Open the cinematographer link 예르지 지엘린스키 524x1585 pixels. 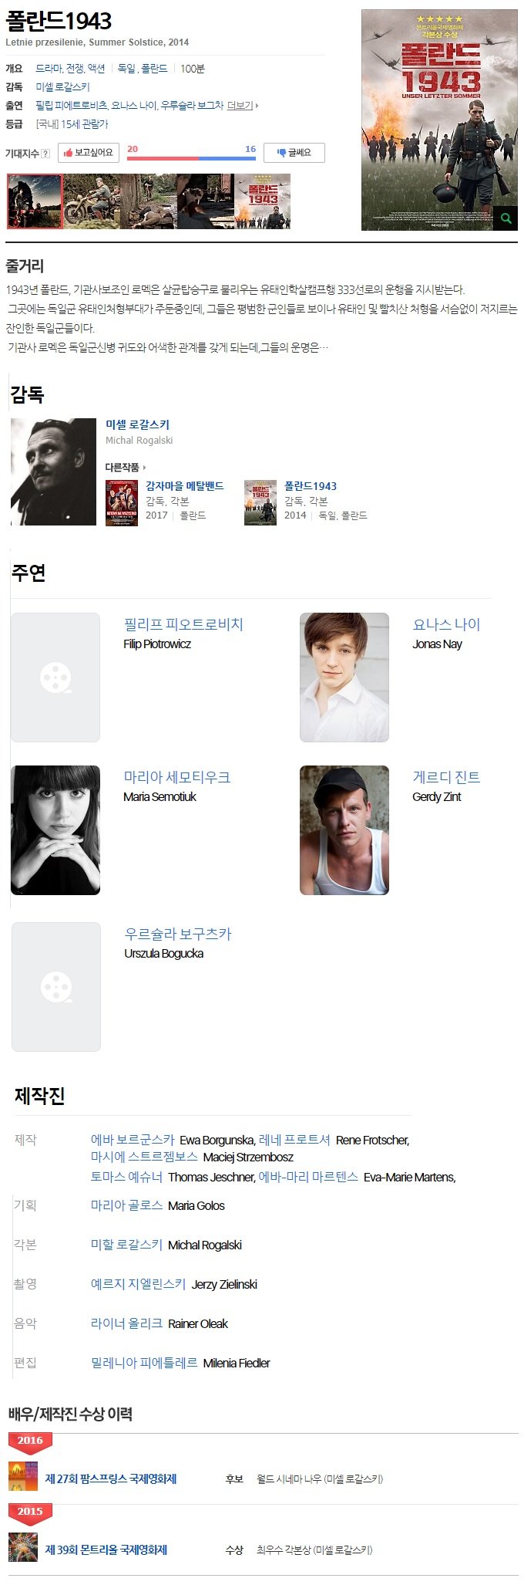coord(138,1284)
